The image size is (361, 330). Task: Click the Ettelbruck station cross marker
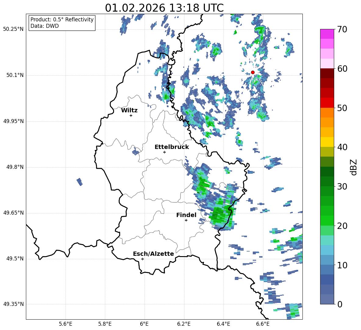tap(164, 152)
